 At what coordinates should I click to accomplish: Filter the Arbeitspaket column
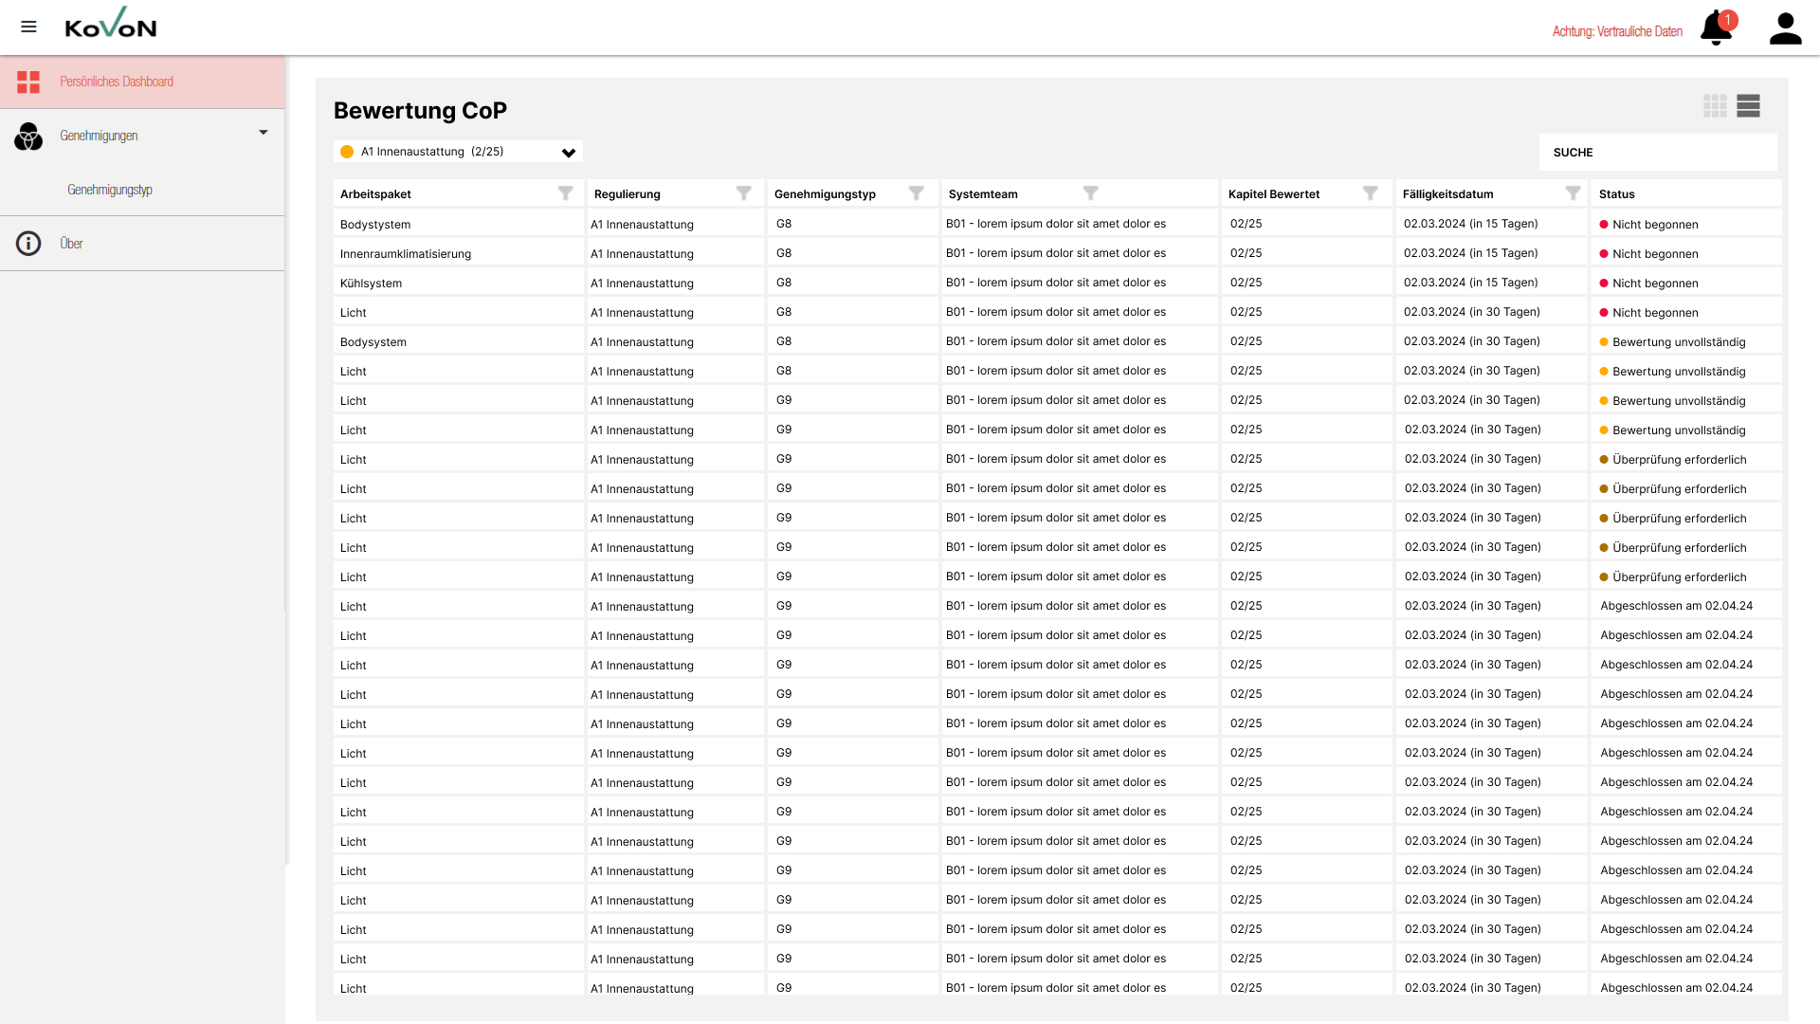coord(566,193)
